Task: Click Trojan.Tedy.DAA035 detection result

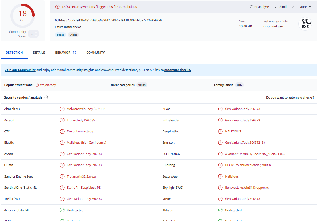Action: [81, 120]
